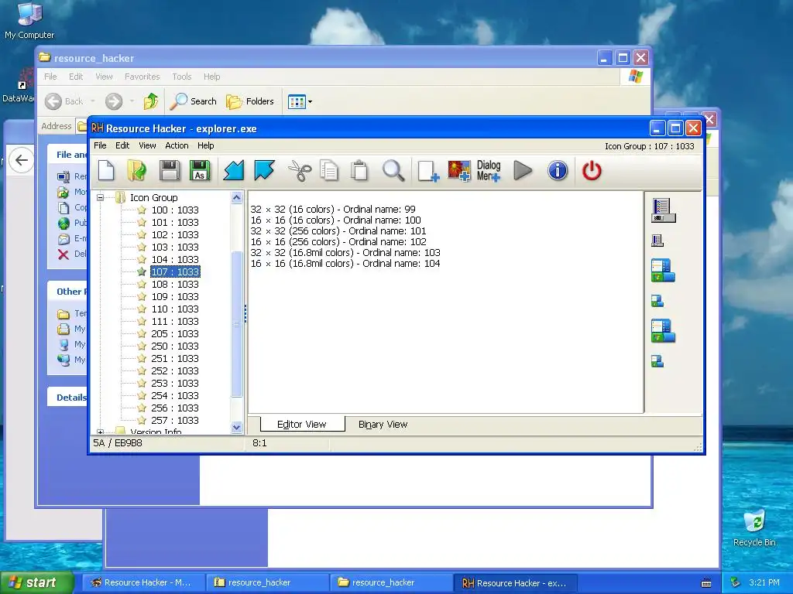Select tree item 103 : 1033

pyautogui.click(x=175, y=247)
